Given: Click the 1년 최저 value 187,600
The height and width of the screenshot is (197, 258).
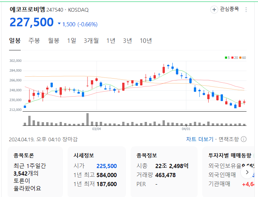Looking at the screenshot, I should (x=107, y=184).
